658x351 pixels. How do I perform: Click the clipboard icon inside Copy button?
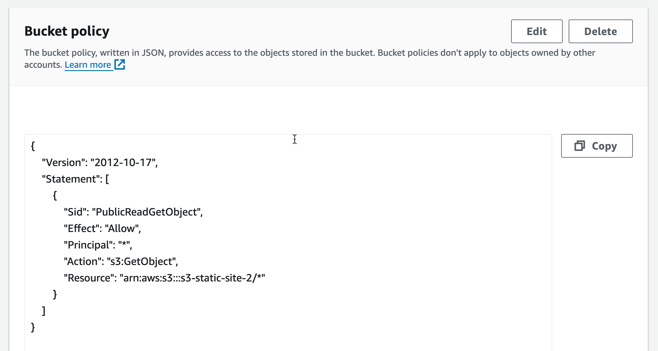coord(579,146)
